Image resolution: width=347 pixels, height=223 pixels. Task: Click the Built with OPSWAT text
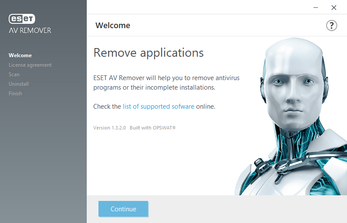point(153,128)
